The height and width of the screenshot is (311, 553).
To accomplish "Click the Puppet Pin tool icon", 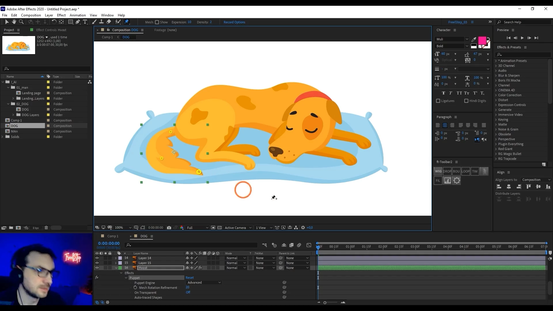I will (x=126, y=22).
